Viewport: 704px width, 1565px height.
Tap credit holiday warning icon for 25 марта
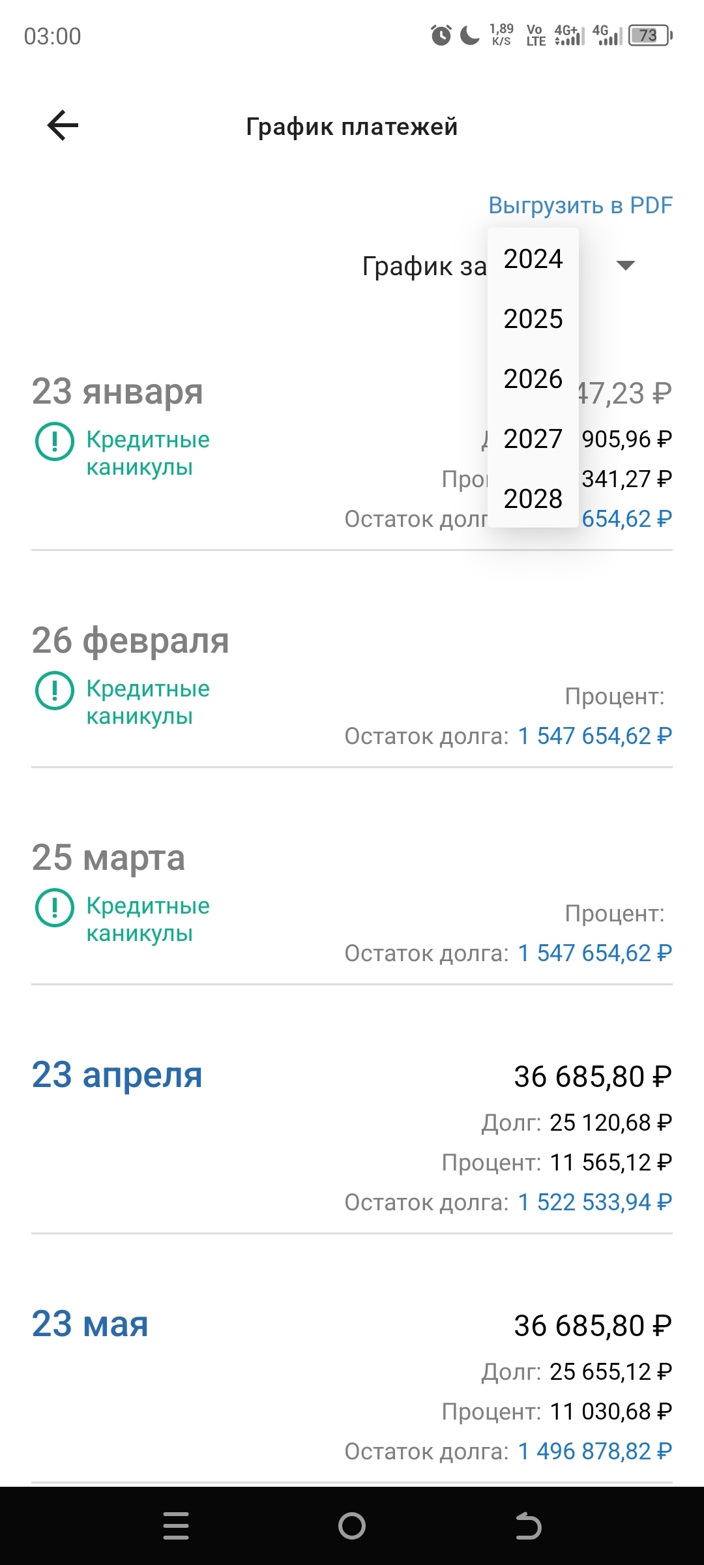54,908
